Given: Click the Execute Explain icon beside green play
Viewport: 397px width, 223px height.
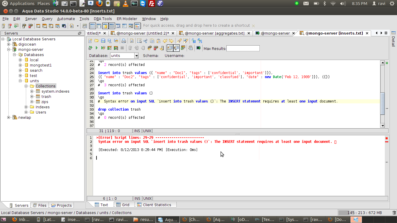Looking at the screenshot, I should (103, 48).
